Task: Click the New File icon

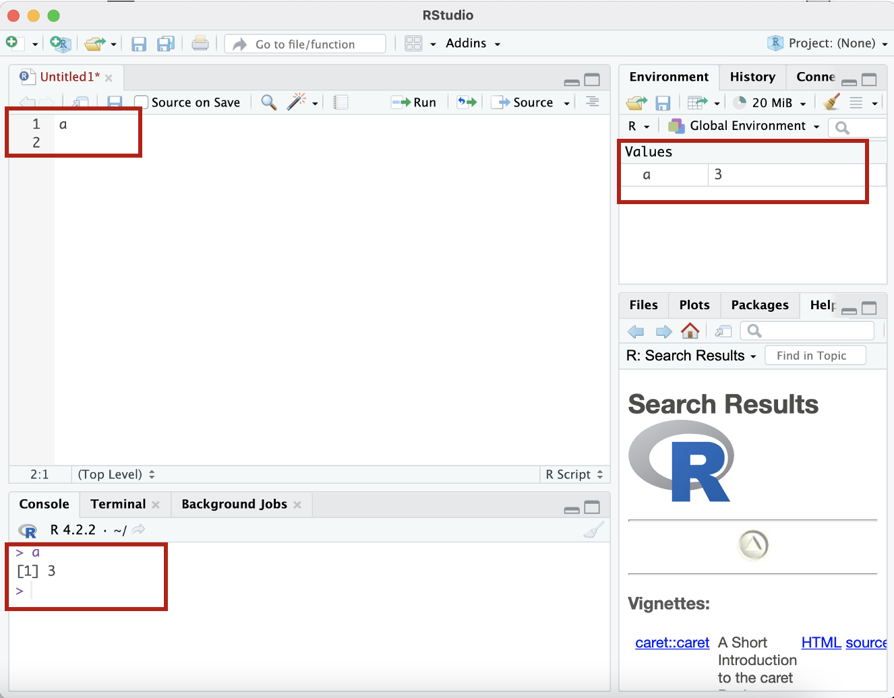Action: (13, 43)
